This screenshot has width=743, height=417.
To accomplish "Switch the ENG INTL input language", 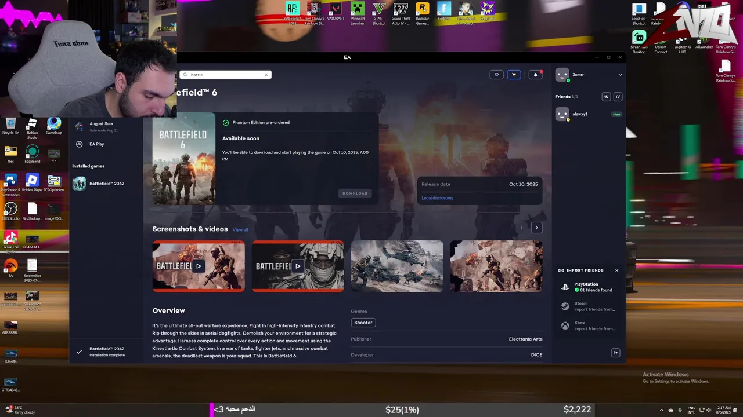I will click(691, 409).
